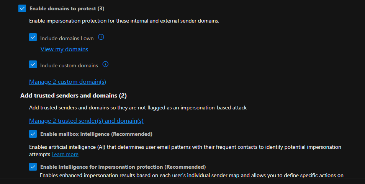The image size is (365, 184).
Task: Open the View my domains link
Action: [64, 49]
